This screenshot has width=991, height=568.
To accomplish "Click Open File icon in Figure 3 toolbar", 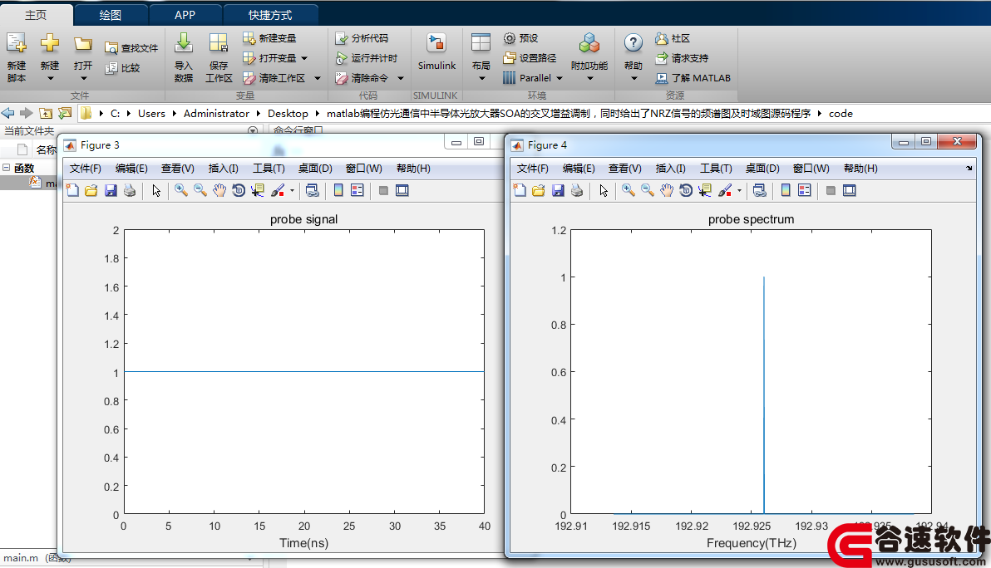I will point(91,191).
